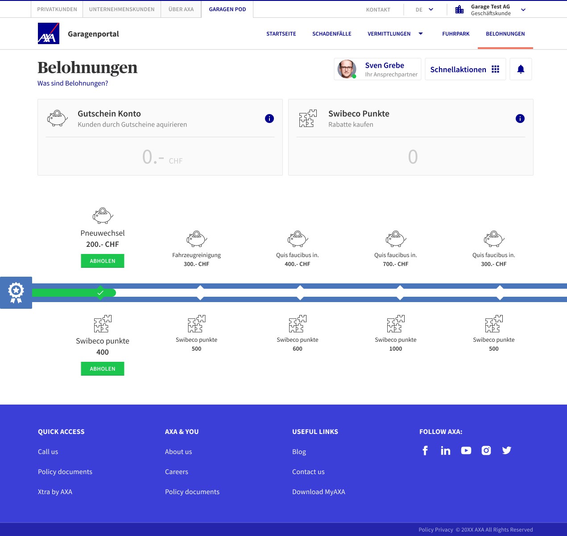This screenshot has height=536, width=567.
Task: Switch to Über AXA tab
Action: (181, 9)
